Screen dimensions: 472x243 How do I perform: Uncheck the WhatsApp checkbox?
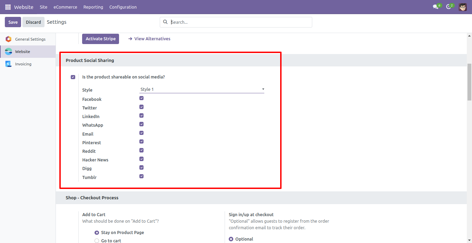click(x=141, y=124)
